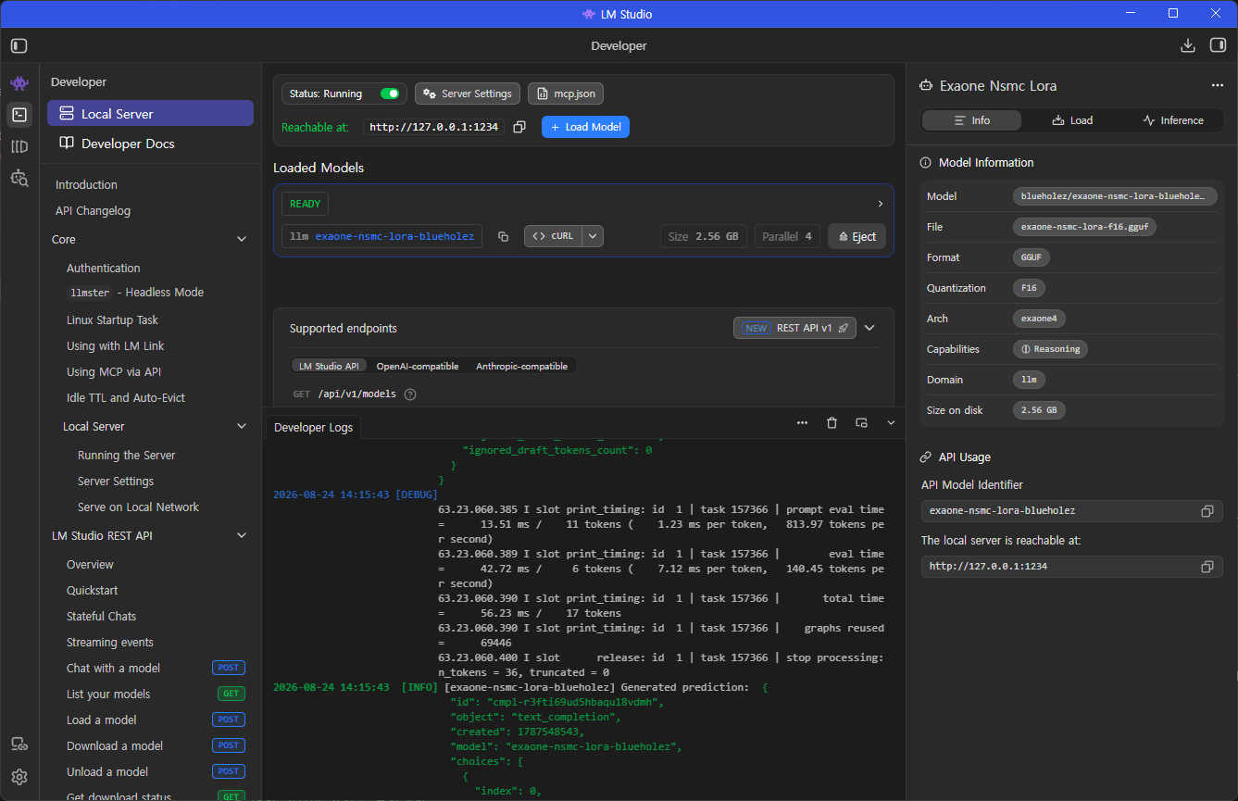Copy the cURL command for the model
This screenshot has height=801, width=1238.
tap(553, 236)
